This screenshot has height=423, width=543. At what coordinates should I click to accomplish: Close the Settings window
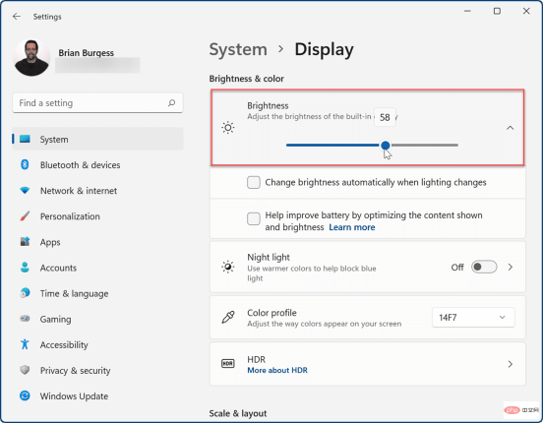(x=526, y=11)
